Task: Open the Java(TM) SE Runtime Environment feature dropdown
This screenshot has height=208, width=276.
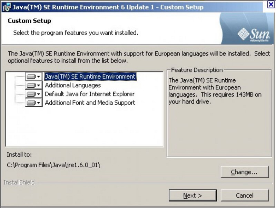Action: [x=34, y=77]
